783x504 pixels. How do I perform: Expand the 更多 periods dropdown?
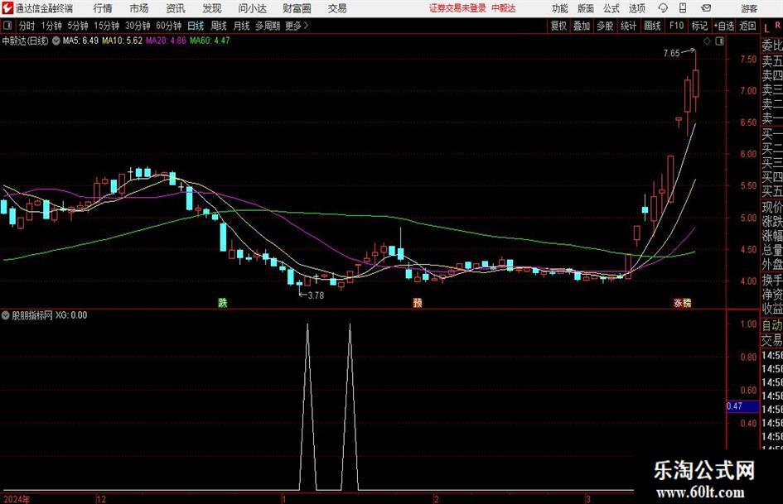pyautogui.click(x=297, y=26)
